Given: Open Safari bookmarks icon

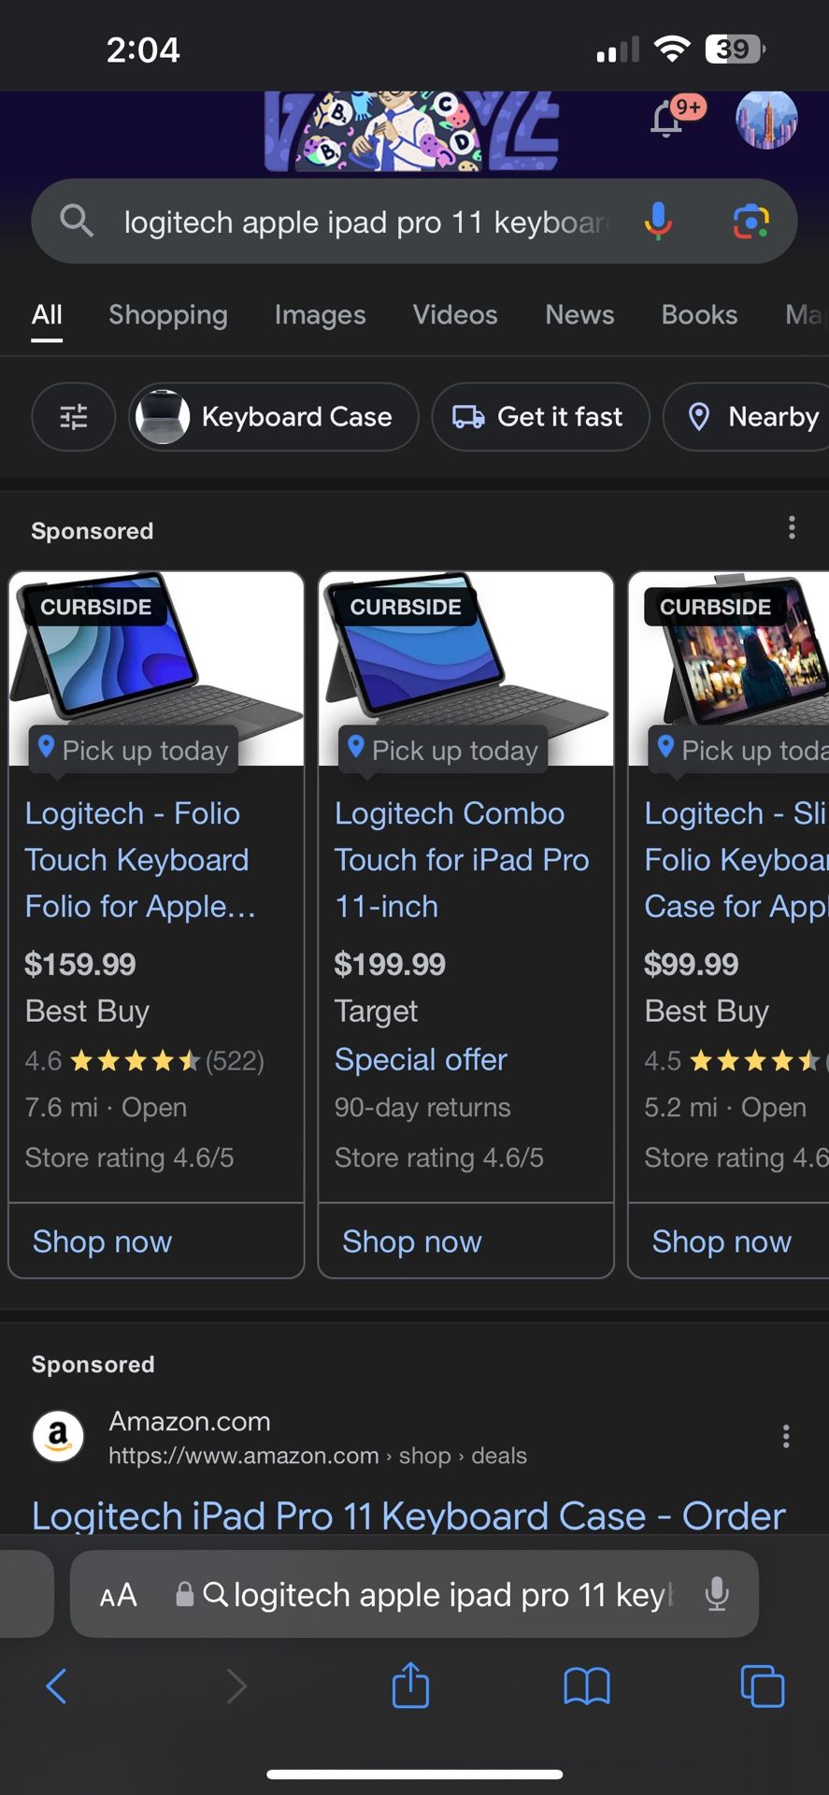Looking at the screenshot, I should tap(587, 1686).
